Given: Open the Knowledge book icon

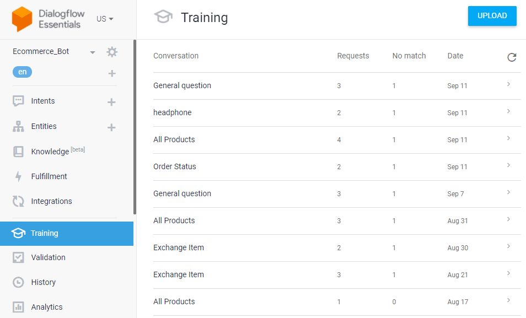Looking at the screenshot, I should click(x=18, y=152).
